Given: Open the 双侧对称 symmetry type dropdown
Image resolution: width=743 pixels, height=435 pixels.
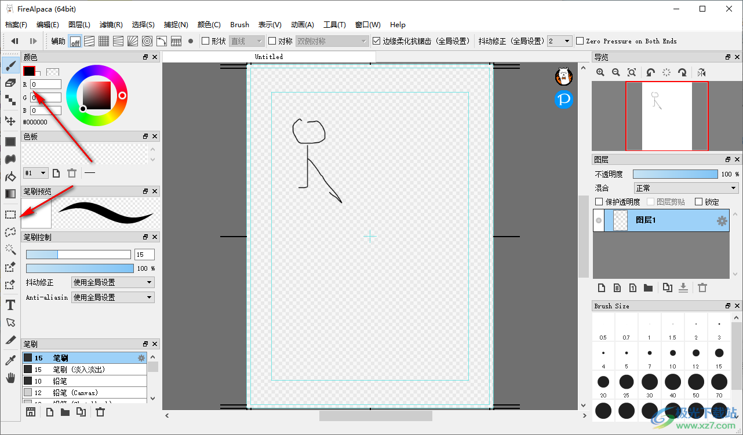Looking at the screenshot, I should tap(332, 41).
